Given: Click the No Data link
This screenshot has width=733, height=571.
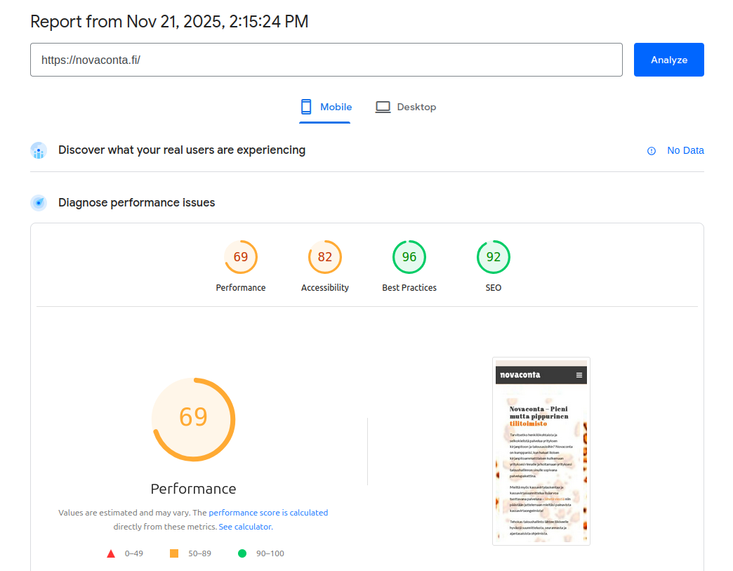Looking at the screenshot, I should pos(685,150).
